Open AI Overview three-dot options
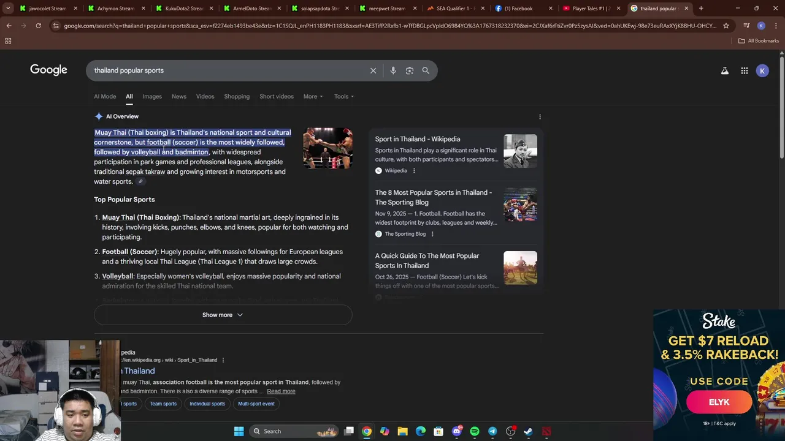The height and width of the screenshot is (441, 785). point(540,116)
